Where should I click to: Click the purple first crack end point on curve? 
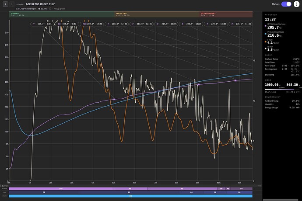click(235, 80)
